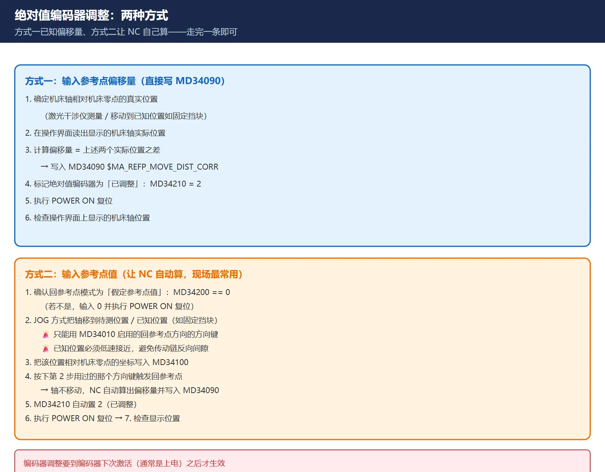
Task: Click the heading 方式一：输入参考点偏移量
Action: click(x=125, y=81)
